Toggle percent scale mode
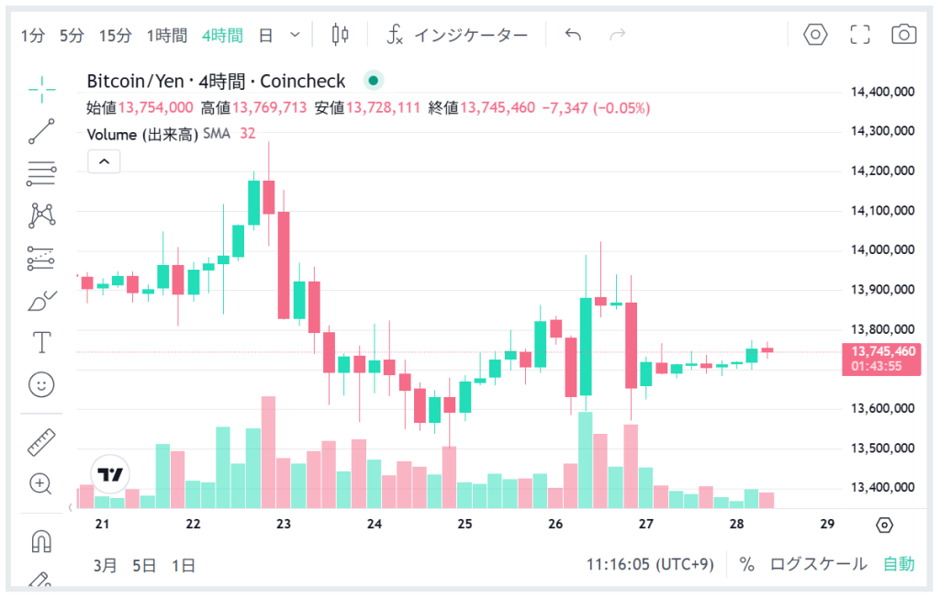 coord(746,564)
